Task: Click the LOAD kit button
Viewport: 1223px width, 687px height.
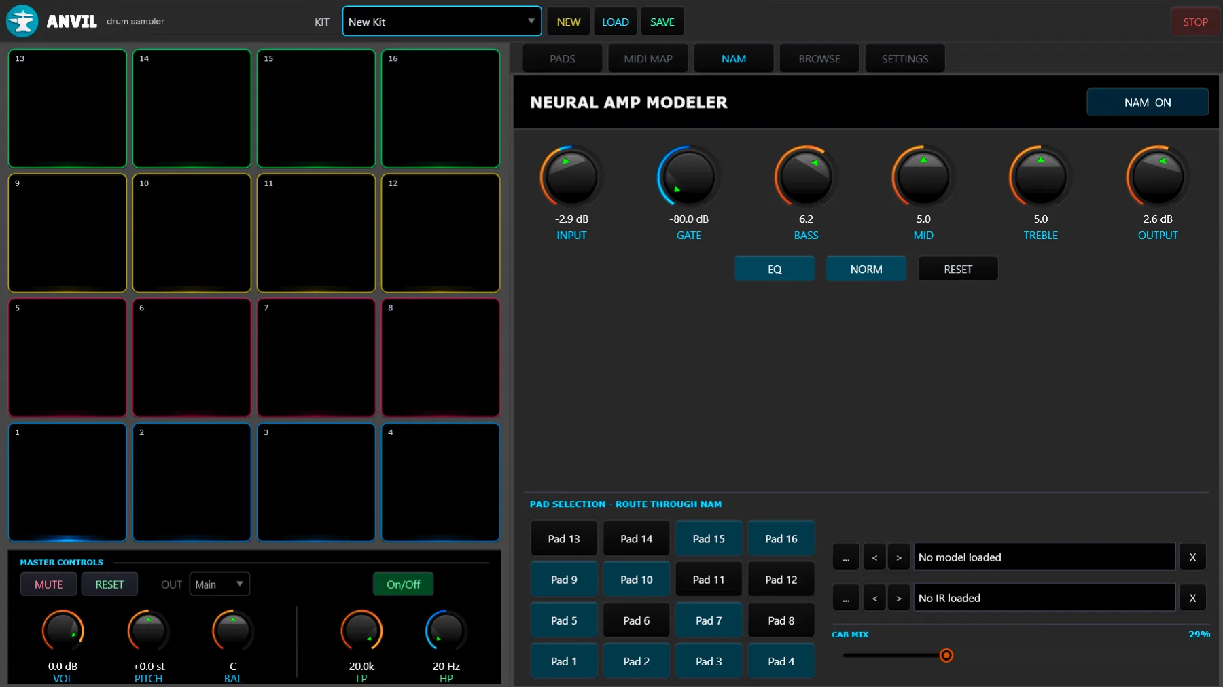Action: click(616, 22)
